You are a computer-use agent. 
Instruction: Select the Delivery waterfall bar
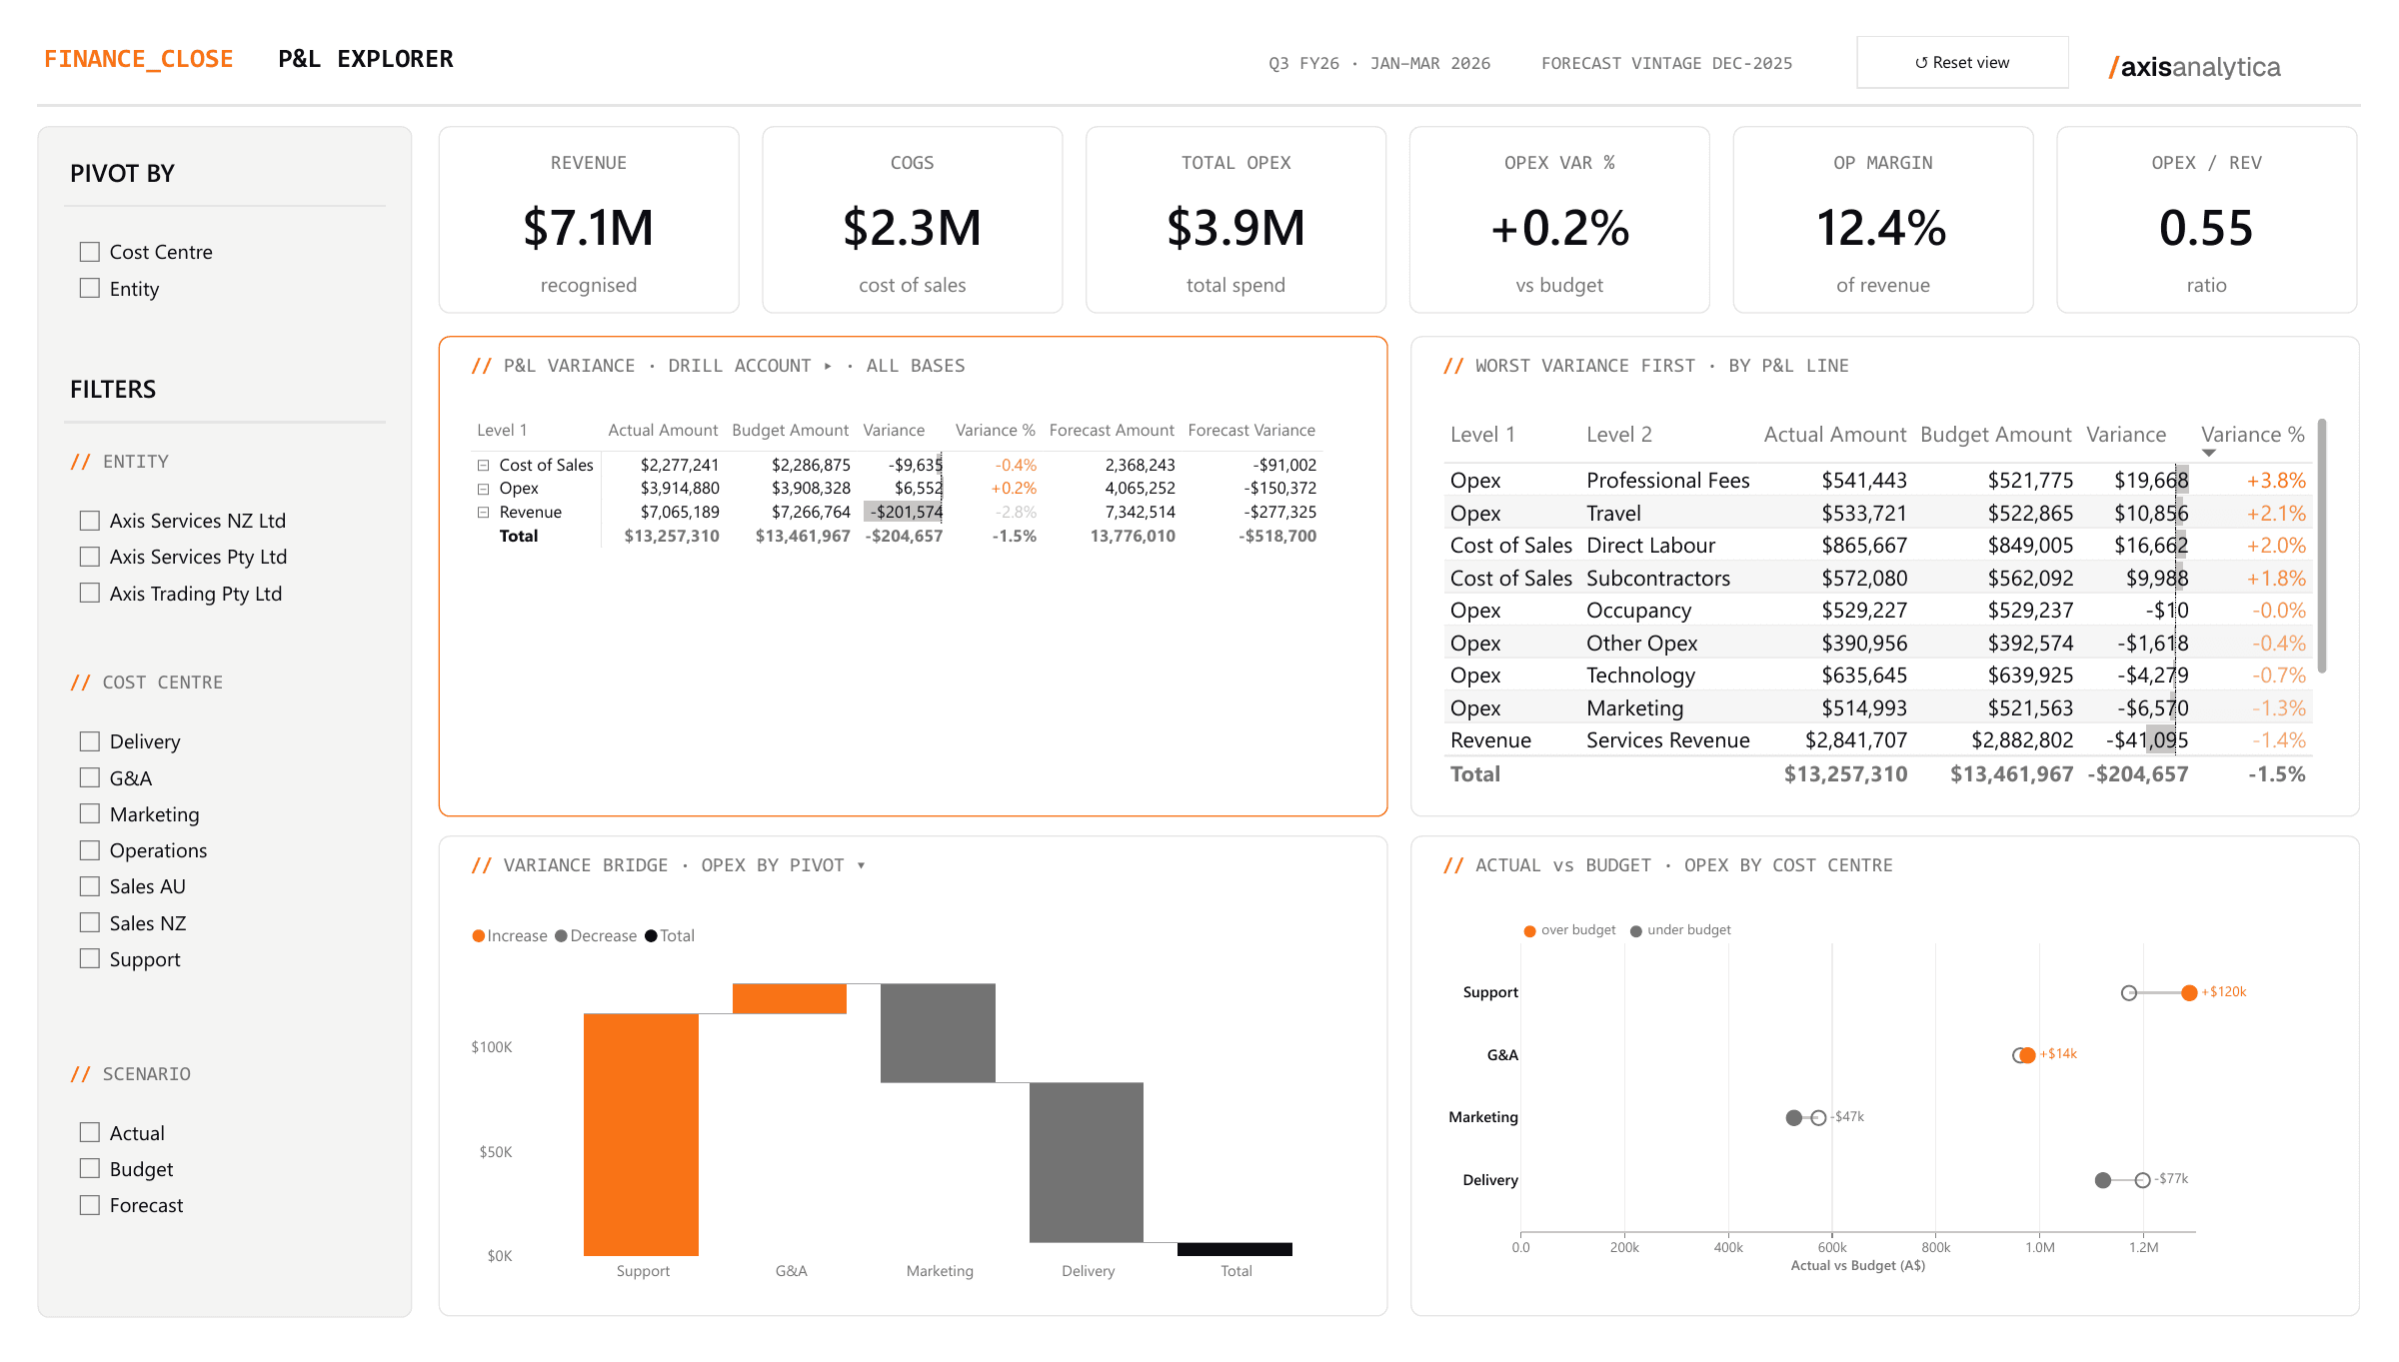(x=1087, y=1163)
